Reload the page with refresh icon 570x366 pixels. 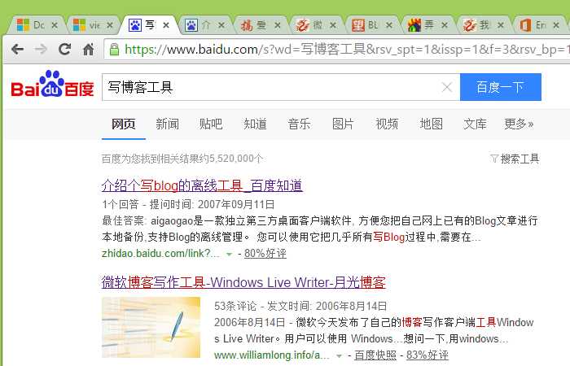click(64, 49)
